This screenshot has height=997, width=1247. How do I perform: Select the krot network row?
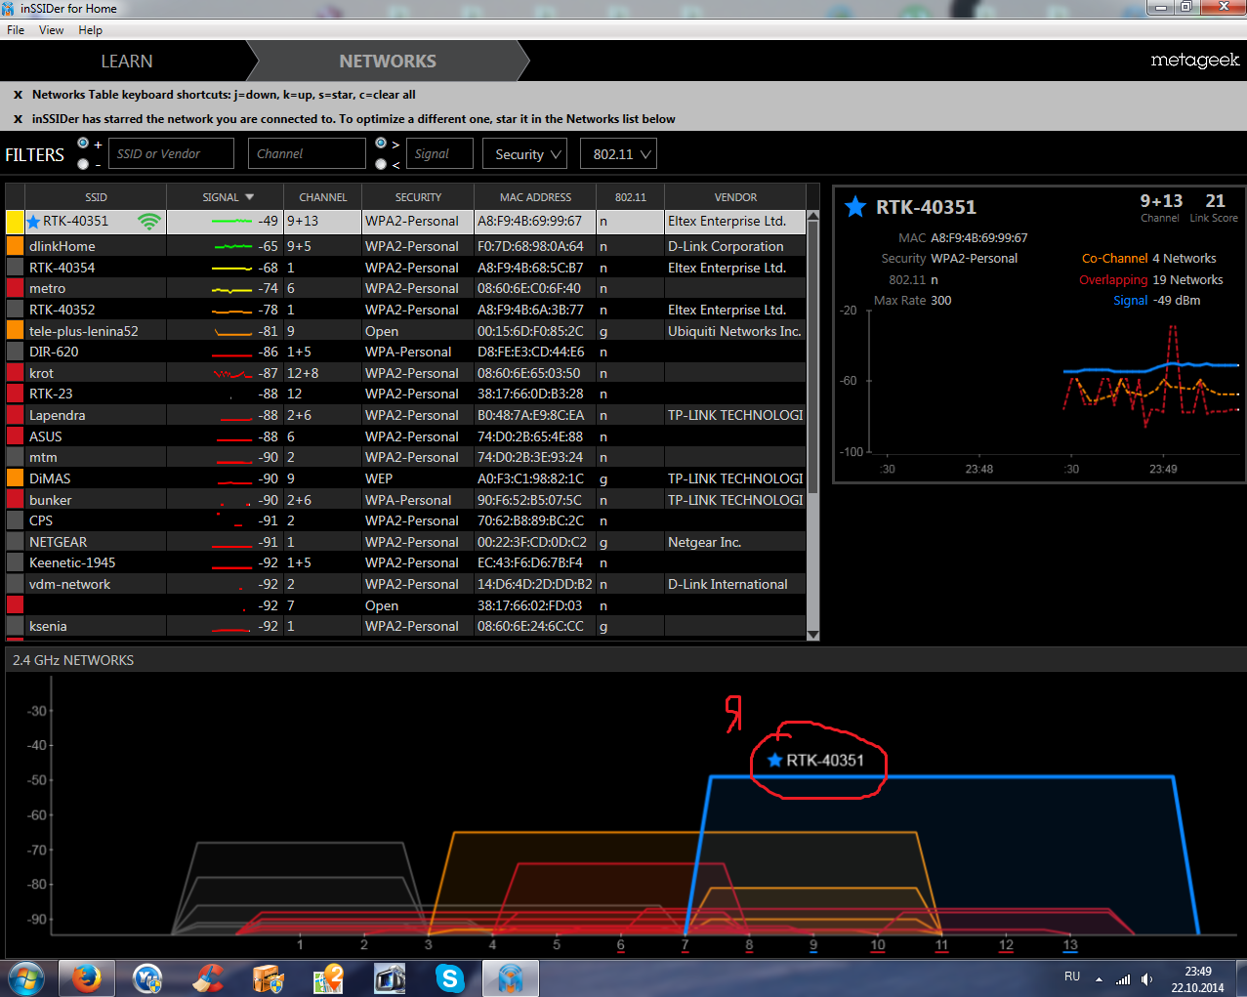pos(406,373)
